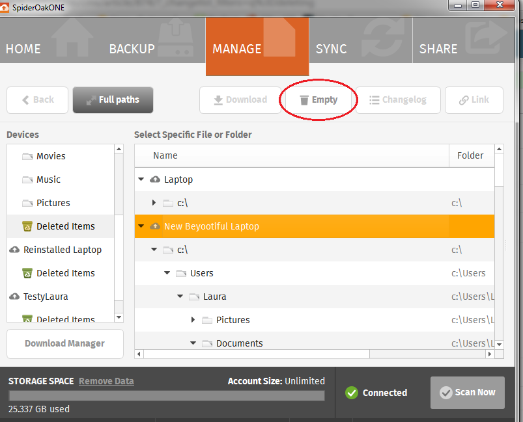The image size is (523, 422).
Task: Create a share Link
Action: point(474,100)
